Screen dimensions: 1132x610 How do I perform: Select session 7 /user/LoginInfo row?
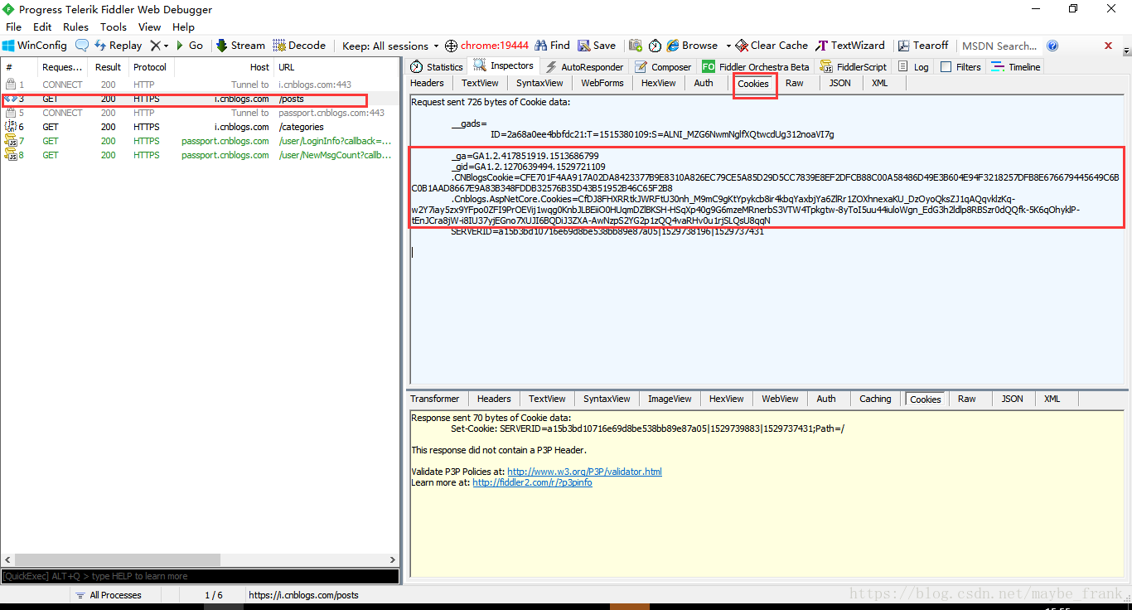tap(199, 141)
